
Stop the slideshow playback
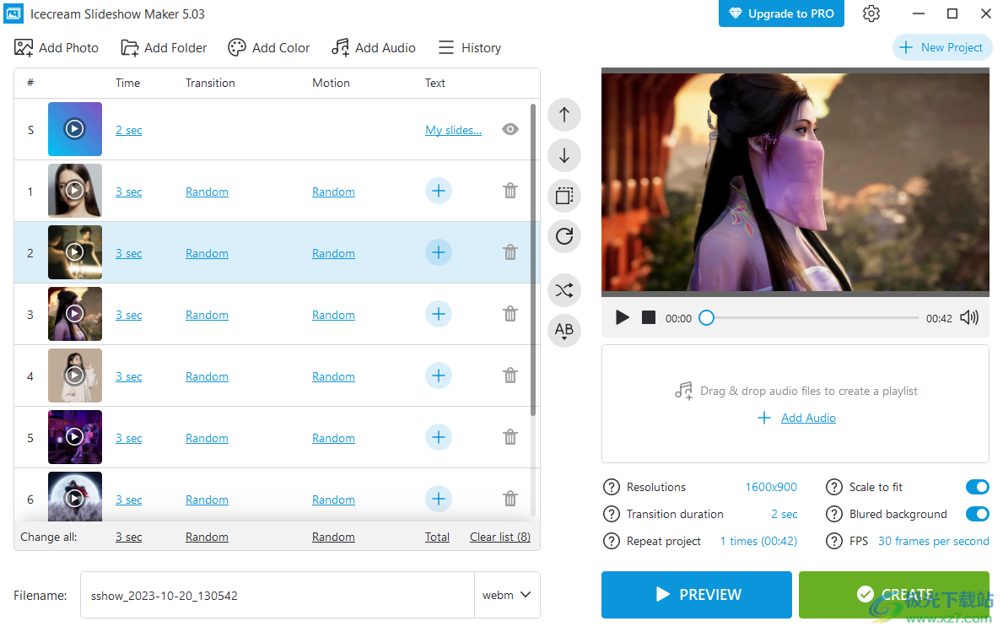point(649,317)
